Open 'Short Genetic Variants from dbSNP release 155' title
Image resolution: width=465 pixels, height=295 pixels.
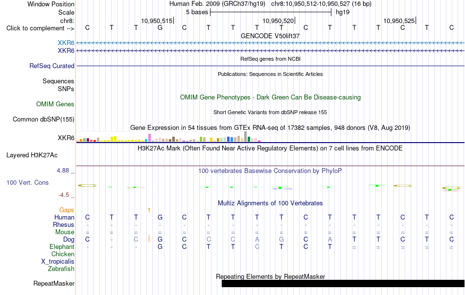(x=270, y=112)
